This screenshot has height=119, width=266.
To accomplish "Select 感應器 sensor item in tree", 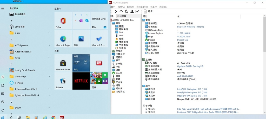I will click(x=121, y=48).
